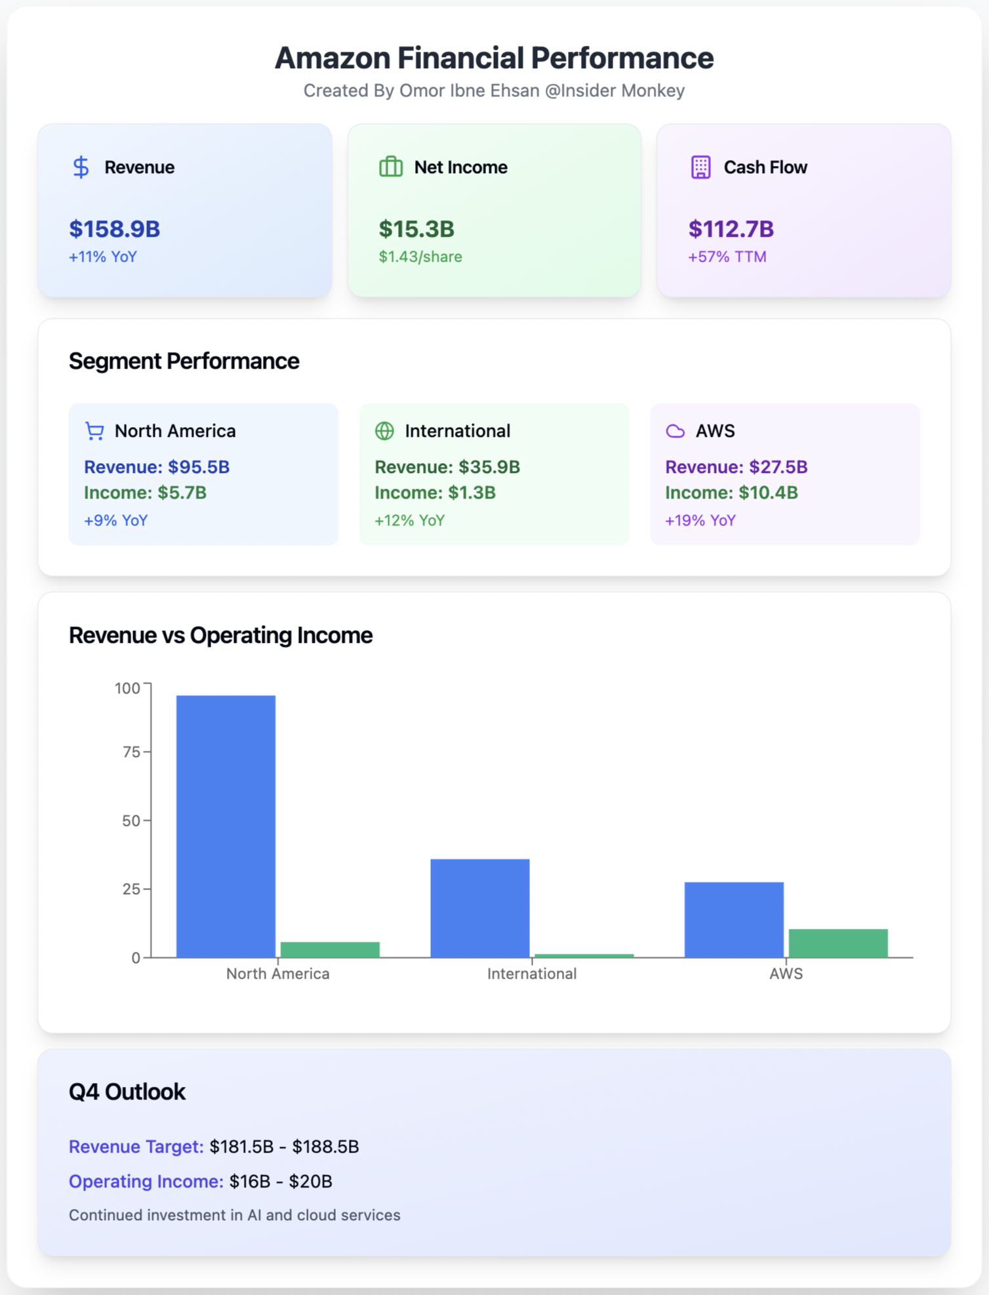This screenshot has width=989, height=1295.
Task: Click the $112.7B cash flow value
Action: coord(731,229)
